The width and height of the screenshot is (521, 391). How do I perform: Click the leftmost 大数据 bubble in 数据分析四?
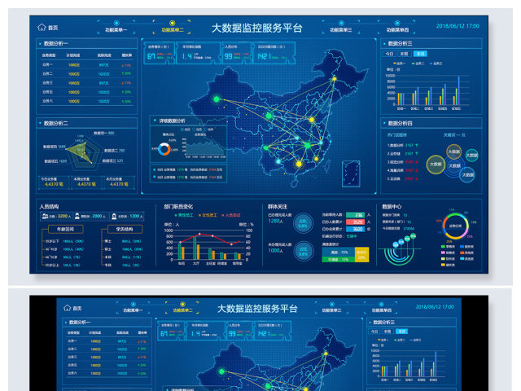click(435, 164)
